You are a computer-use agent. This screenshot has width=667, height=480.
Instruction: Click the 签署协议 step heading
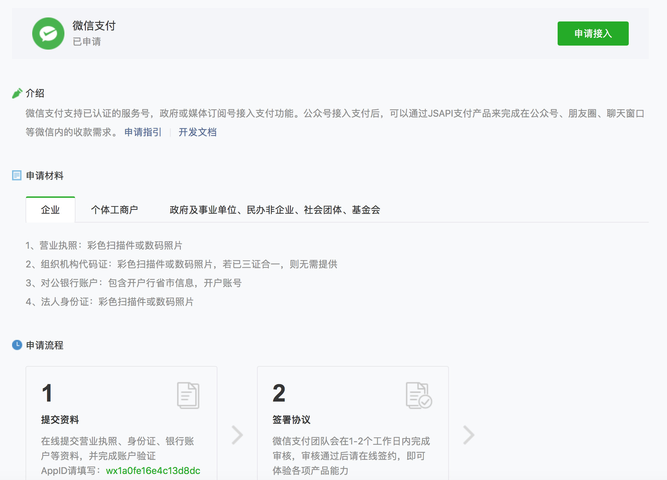pyautogui.click(x=292, y=420)
